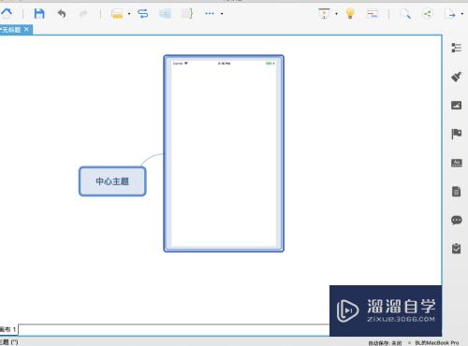Open the insert topic dropdown arrow

[x=129, y=14]
